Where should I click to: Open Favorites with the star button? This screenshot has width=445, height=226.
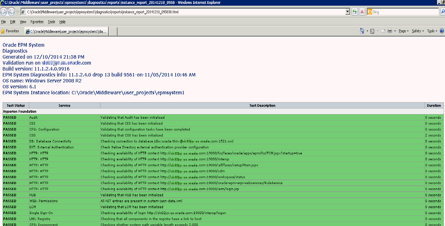click(10, 31)
